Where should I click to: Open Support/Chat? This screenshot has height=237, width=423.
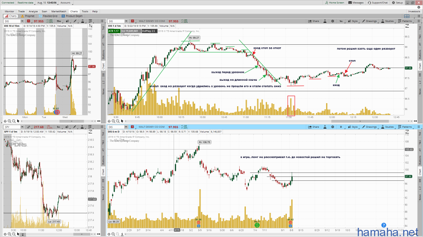(x=378, y=3)
